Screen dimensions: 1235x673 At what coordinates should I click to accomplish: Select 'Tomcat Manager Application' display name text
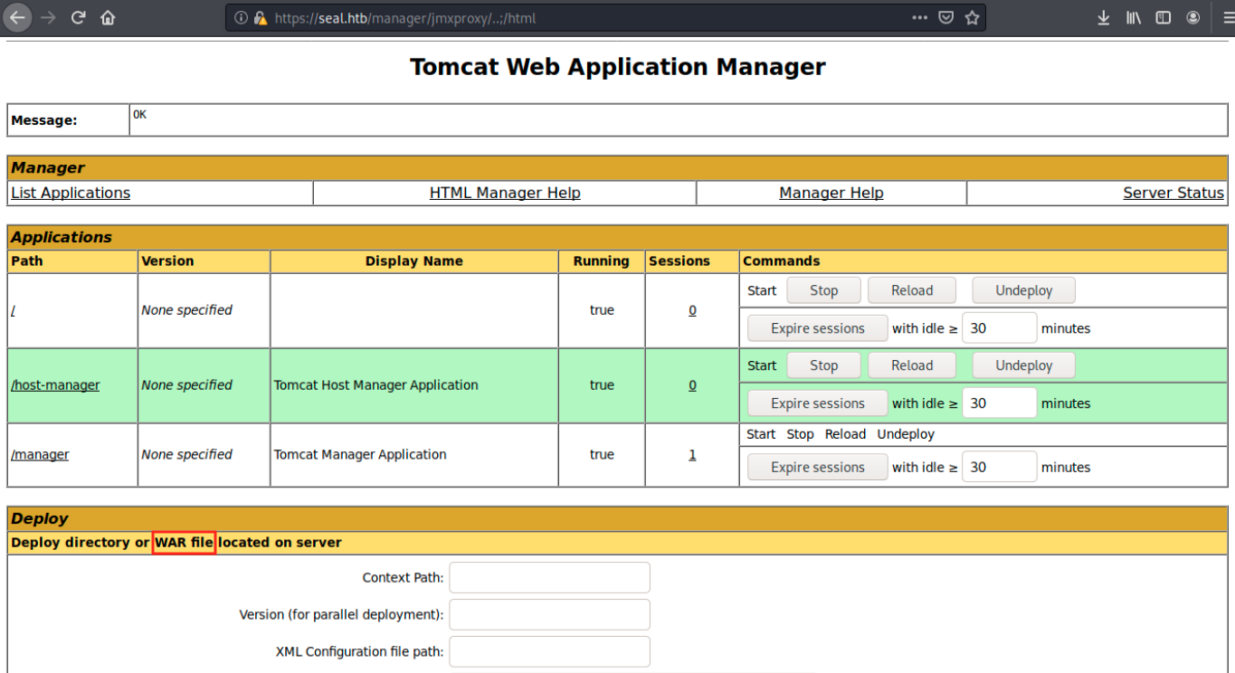pos(360,455)
